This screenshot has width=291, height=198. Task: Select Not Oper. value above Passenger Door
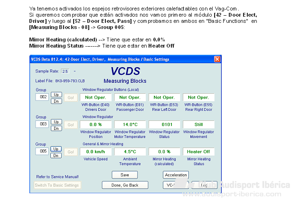[x=130, y=97]
